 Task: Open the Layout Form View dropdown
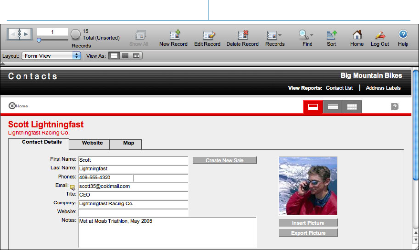52,56
